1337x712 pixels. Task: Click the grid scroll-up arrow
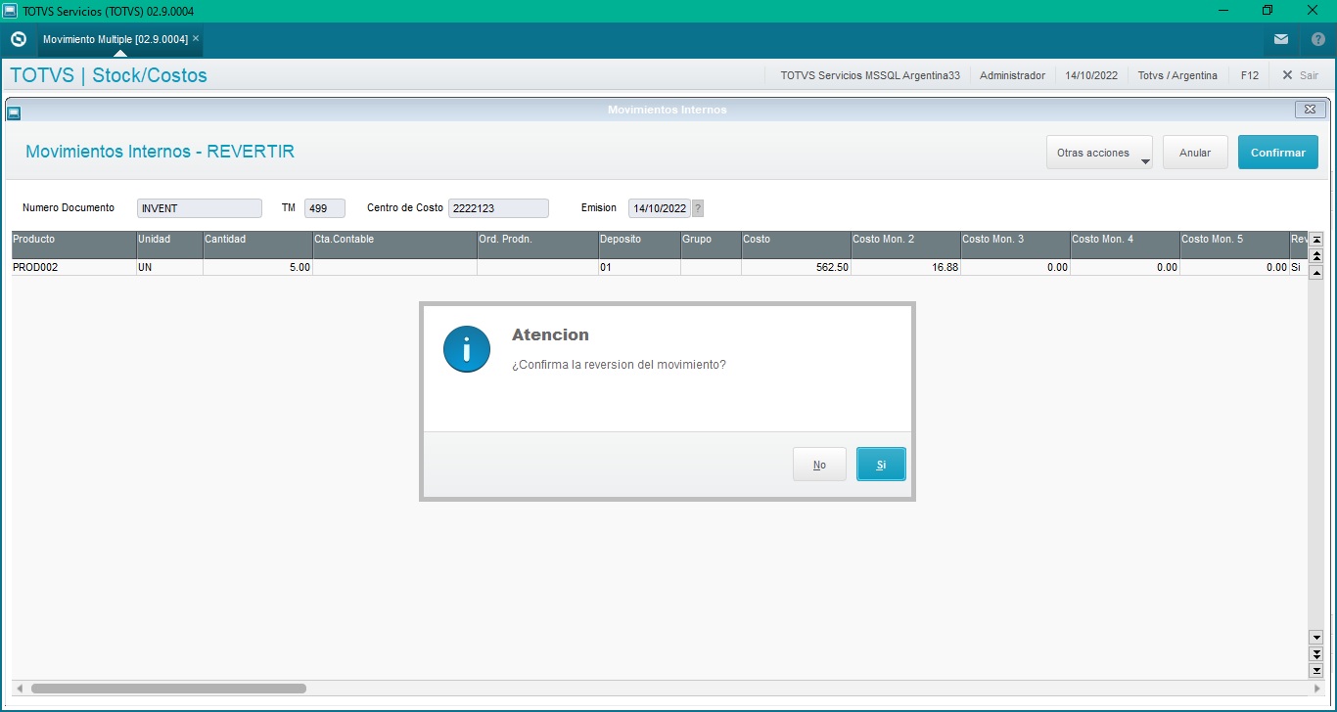coord(1316,273)
